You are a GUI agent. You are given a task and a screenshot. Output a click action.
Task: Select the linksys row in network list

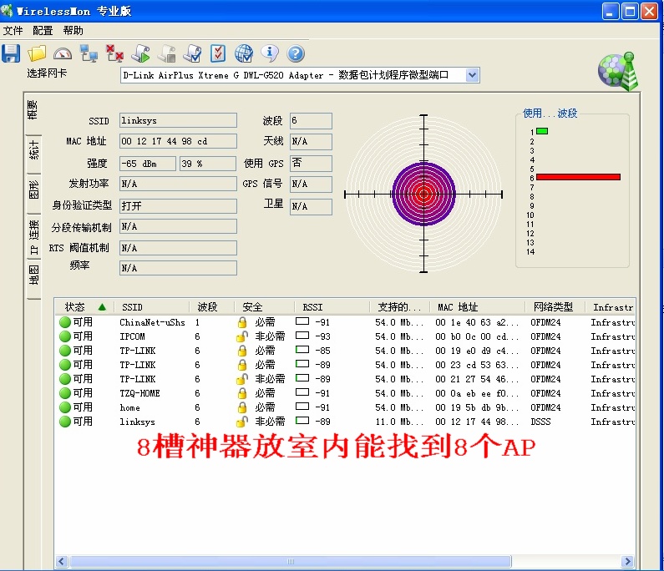click(345, 422)
